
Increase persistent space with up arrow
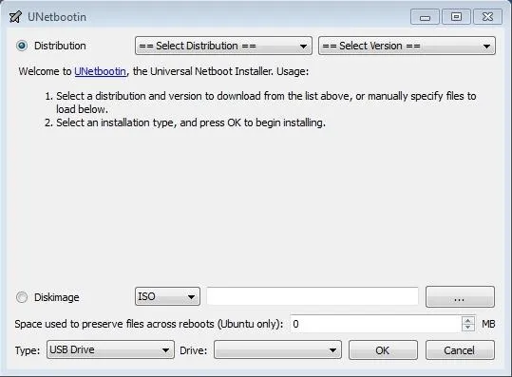coord(468,321)
